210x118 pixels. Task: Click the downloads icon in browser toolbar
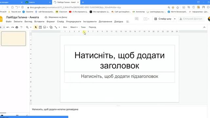click(184, 7)
